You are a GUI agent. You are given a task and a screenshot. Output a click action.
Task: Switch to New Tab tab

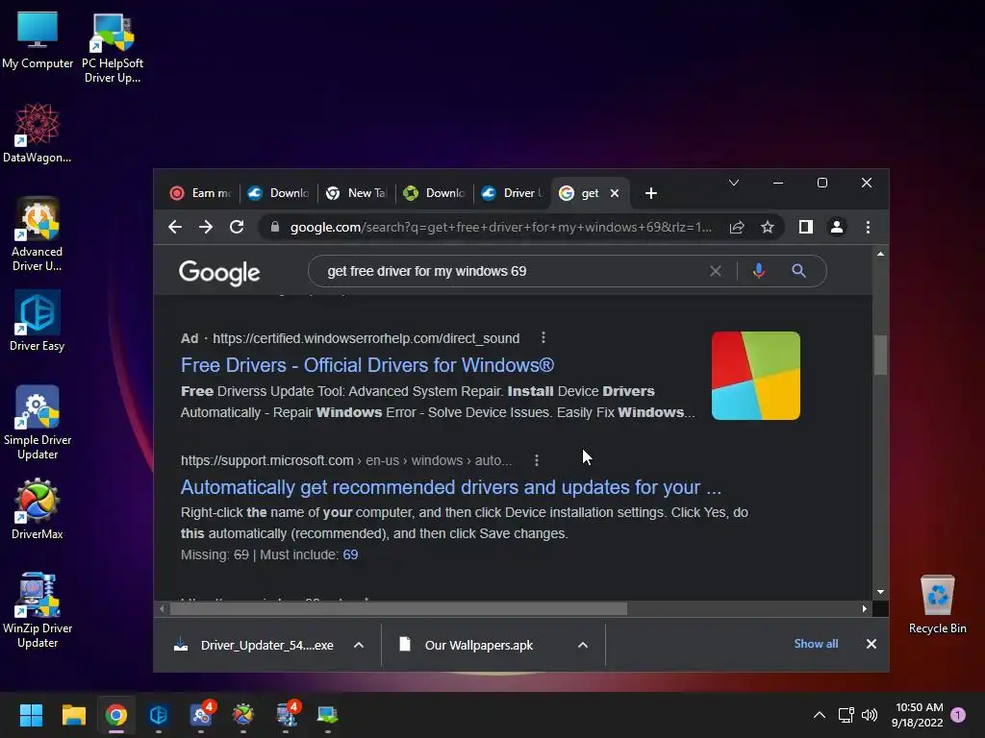356,193
